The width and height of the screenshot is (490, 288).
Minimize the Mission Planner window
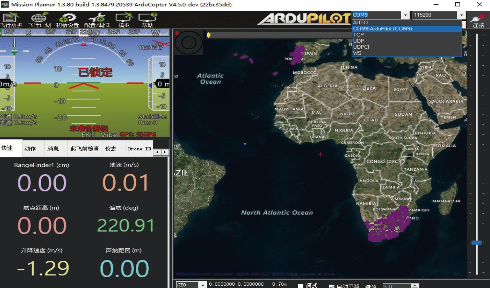(x=436, y=4)
